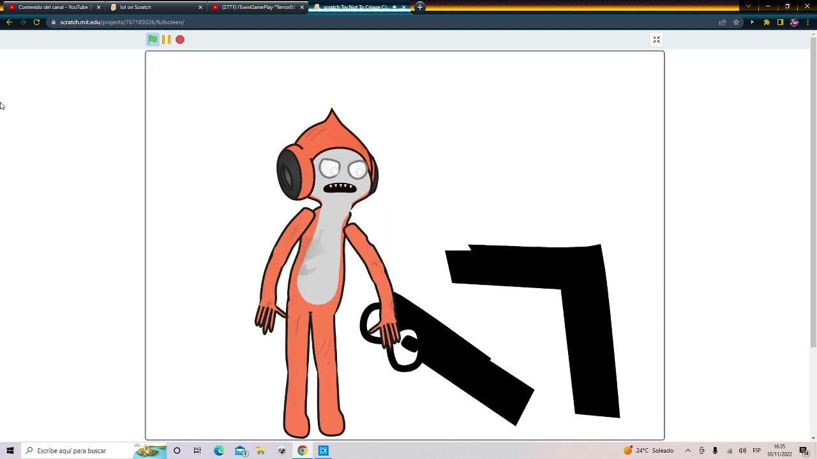Stop the project with the red stop button
This screenshot has width=817, height=459.
click(180, 40)
